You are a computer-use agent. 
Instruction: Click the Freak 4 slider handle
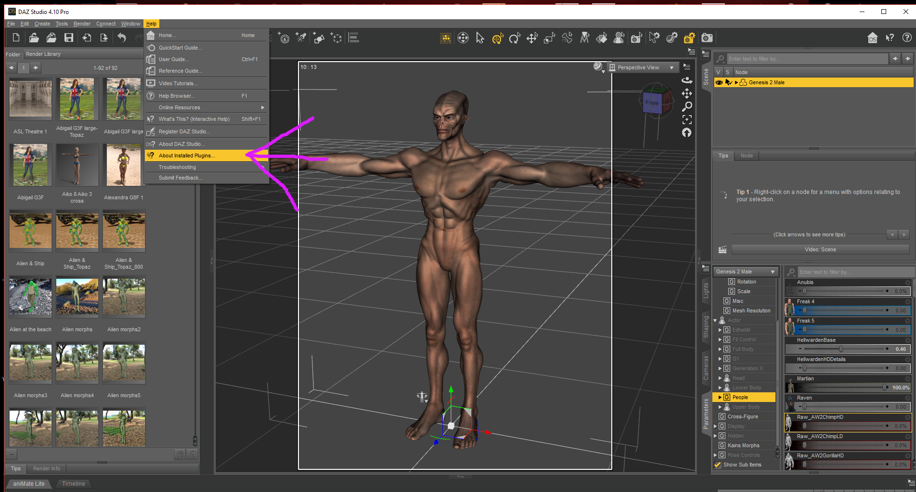804,311
